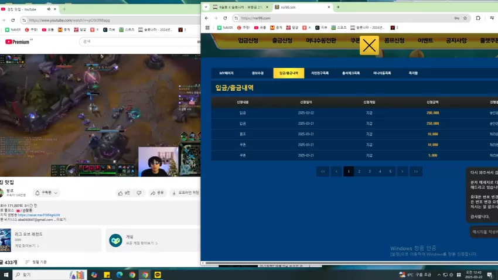Reload the nsr99.com page

[x=225, y=18]
